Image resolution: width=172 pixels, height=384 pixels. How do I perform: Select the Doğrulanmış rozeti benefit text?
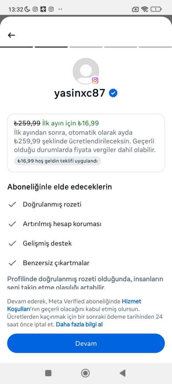click(x=52, y=204)
